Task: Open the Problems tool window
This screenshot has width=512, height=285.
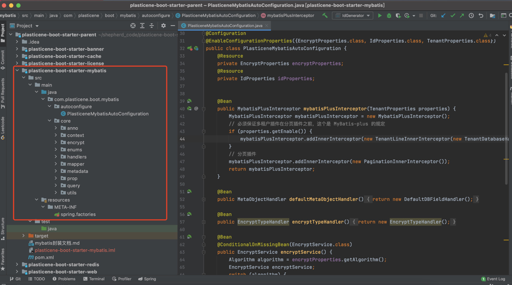Action: pyautogui.click(x=64, y=279)
